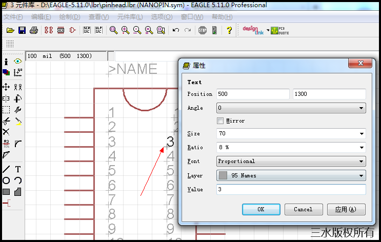Click the OK button
This screenshot has height=242, width=381.
click(x=260, y=209)
